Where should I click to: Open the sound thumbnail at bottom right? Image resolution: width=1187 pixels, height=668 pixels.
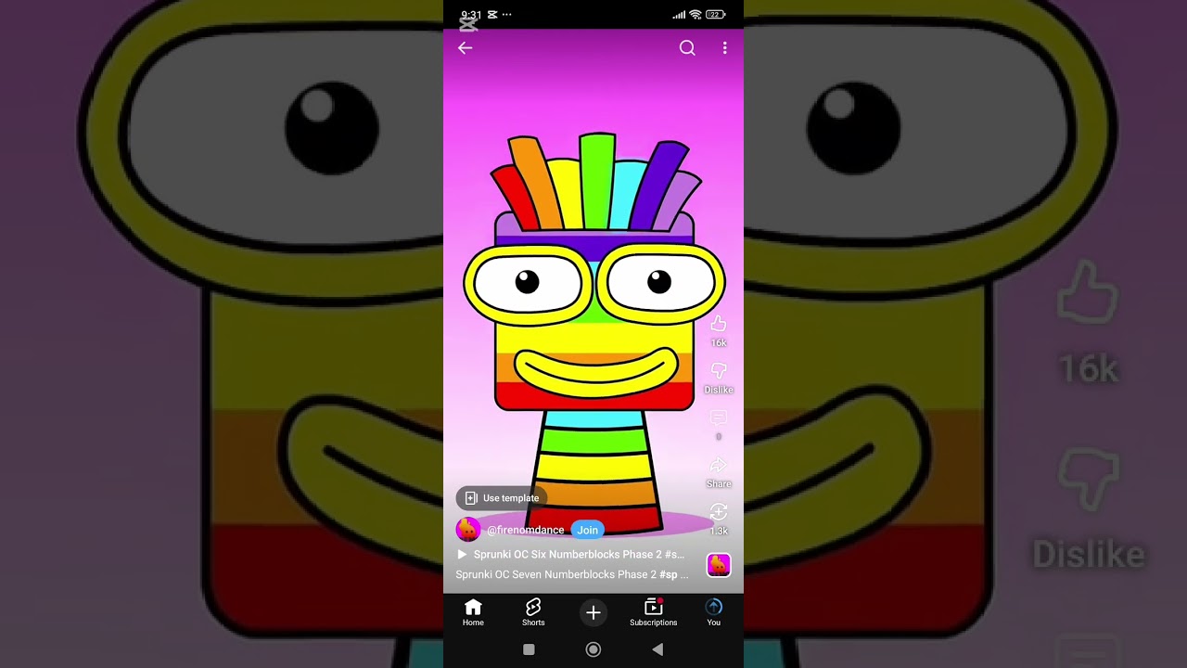pos(719,565)
